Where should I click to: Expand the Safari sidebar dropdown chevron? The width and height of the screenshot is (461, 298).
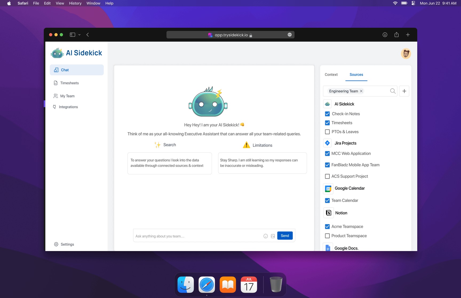click(x=80, y=35)
